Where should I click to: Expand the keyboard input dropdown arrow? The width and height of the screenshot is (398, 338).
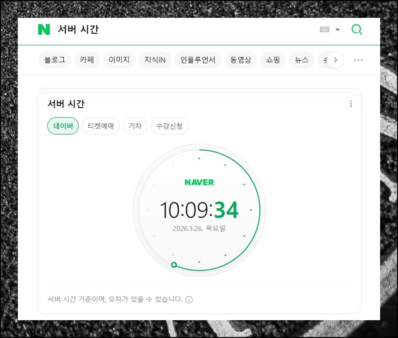pyautogui.click(x=338, y=29)
